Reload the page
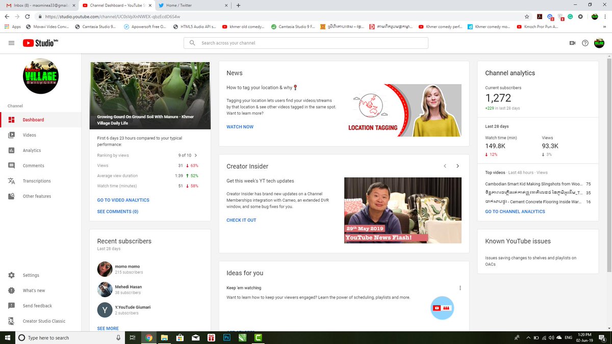Image resolution: width=612 pixels, height=344 pixels. point(29,16)
